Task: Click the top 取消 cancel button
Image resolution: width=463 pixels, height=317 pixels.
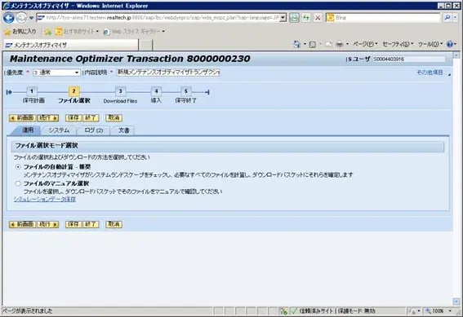Action: point(114,118)
